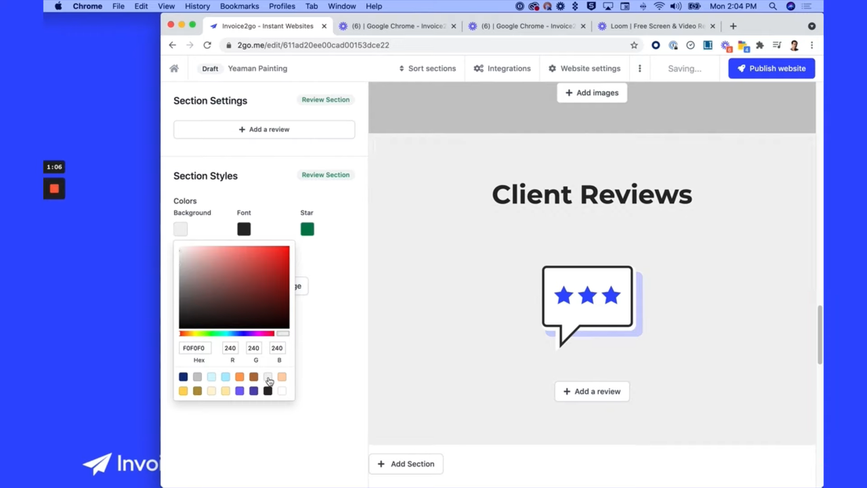Open Website settings
867x488 pixels.
tap(584, 68)
